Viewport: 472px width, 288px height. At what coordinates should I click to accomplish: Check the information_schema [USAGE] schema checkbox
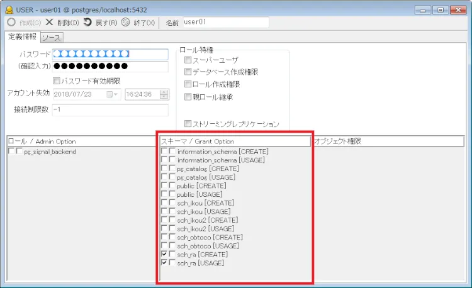pos(164,160)
